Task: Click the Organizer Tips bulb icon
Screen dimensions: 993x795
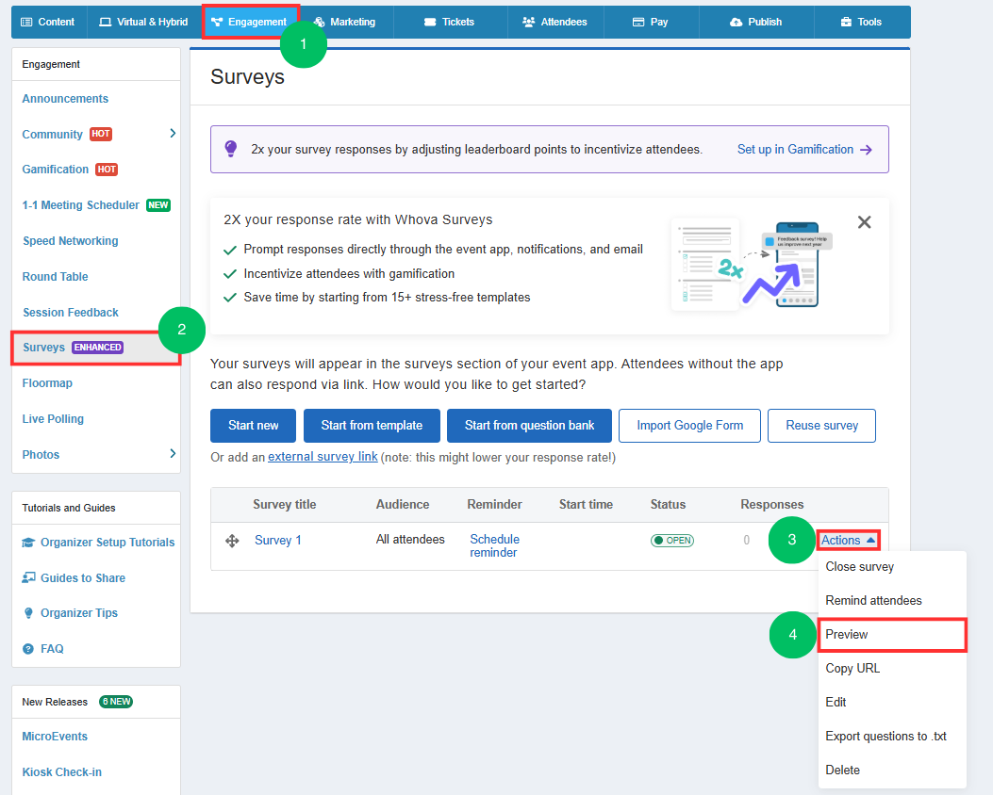Action: [28, 613]
